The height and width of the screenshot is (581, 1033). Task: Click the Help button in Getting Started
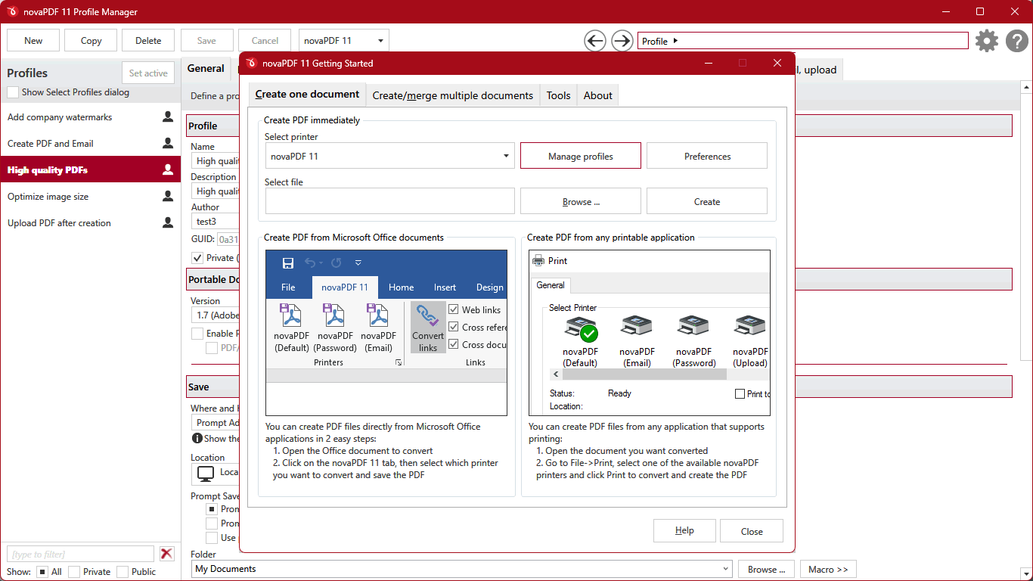pyautogui.click(x=684, y=530)
